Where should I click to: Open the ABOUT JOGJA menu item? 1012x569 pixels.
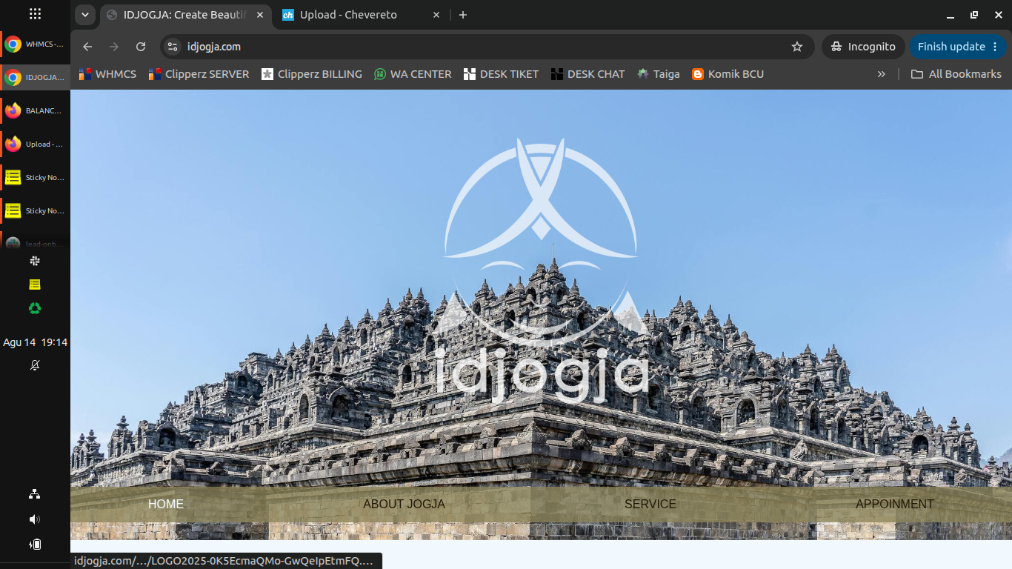pyautogui.click(x=404, y=505)
